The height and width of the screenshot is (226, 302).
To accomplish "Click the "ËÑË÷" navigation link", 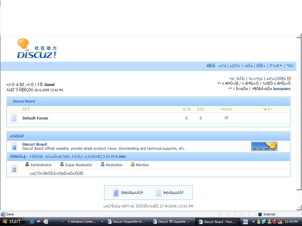I will click(x=261, y=66).
